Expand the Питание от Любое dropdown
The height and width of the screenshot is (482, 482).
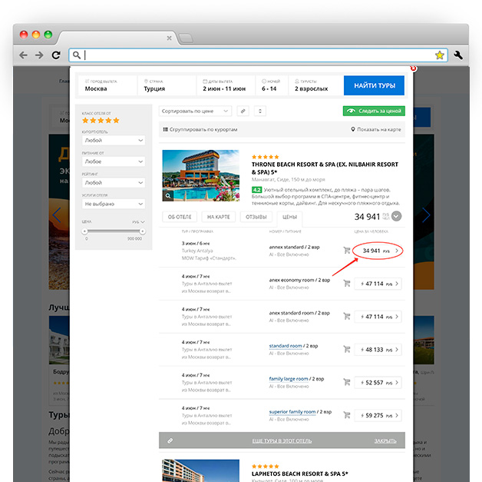tap(114, 161)
